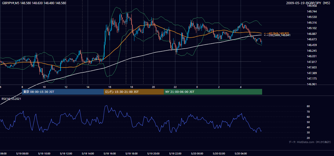Click bottom date label 5/20 04:00

[x=241, y=153]
